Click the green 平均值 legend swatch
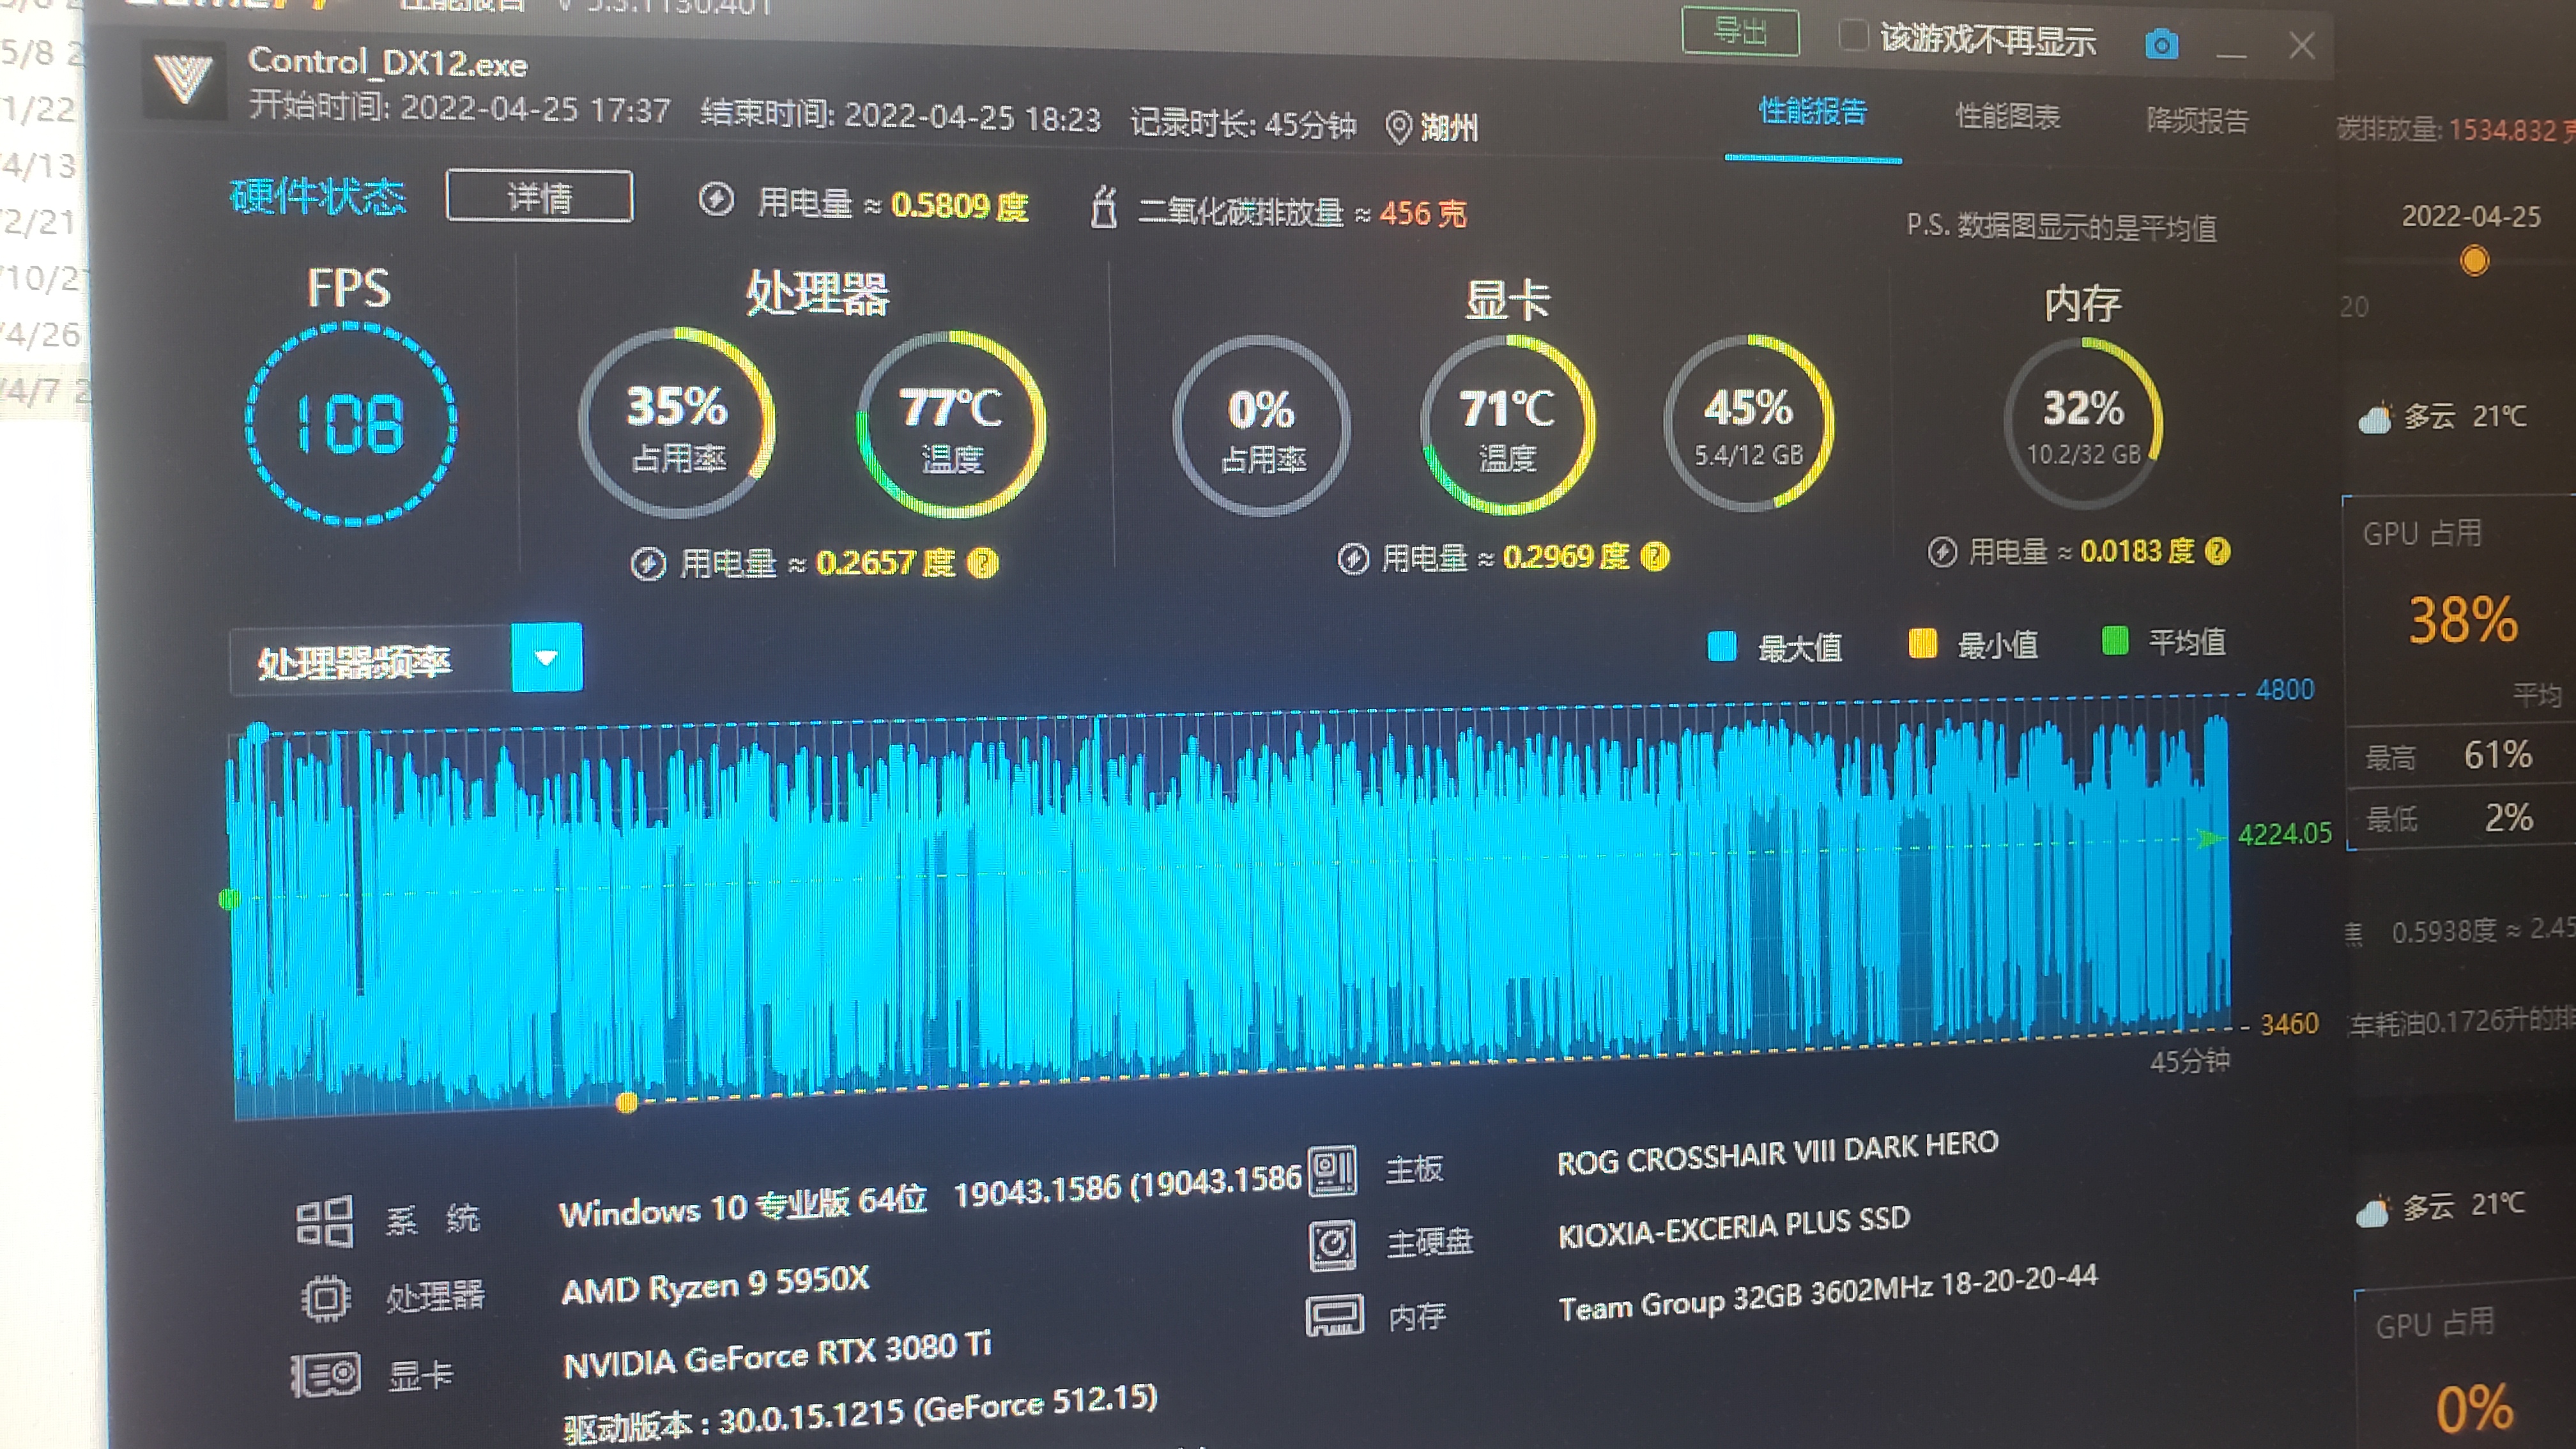This screenshot has width=2576, height=1449. click(x=2115, y=640)
